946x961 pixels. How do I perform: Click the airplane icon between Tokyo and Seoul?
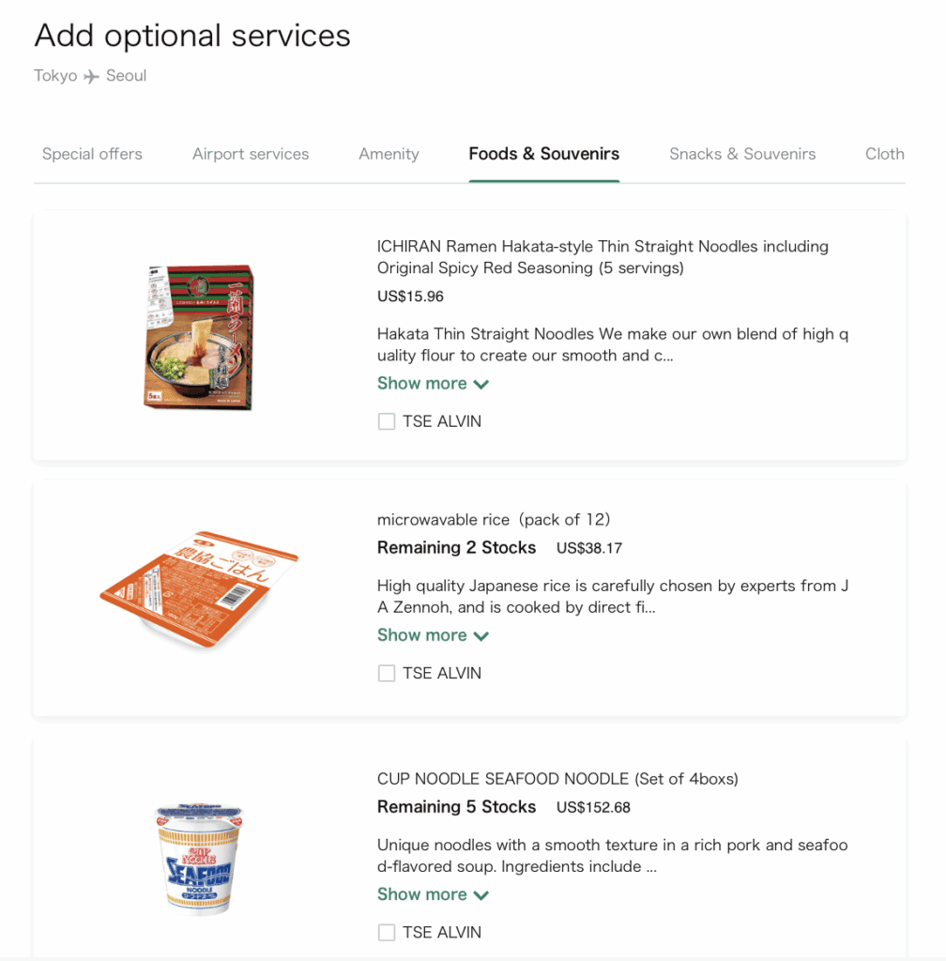[x=91, y=77]
